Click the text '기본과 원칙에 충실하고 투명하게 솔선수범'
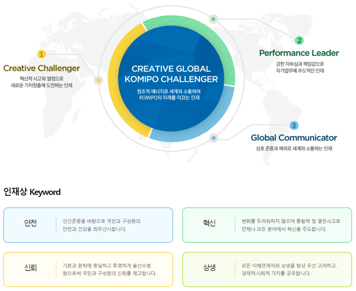 (x=107, y=266)
